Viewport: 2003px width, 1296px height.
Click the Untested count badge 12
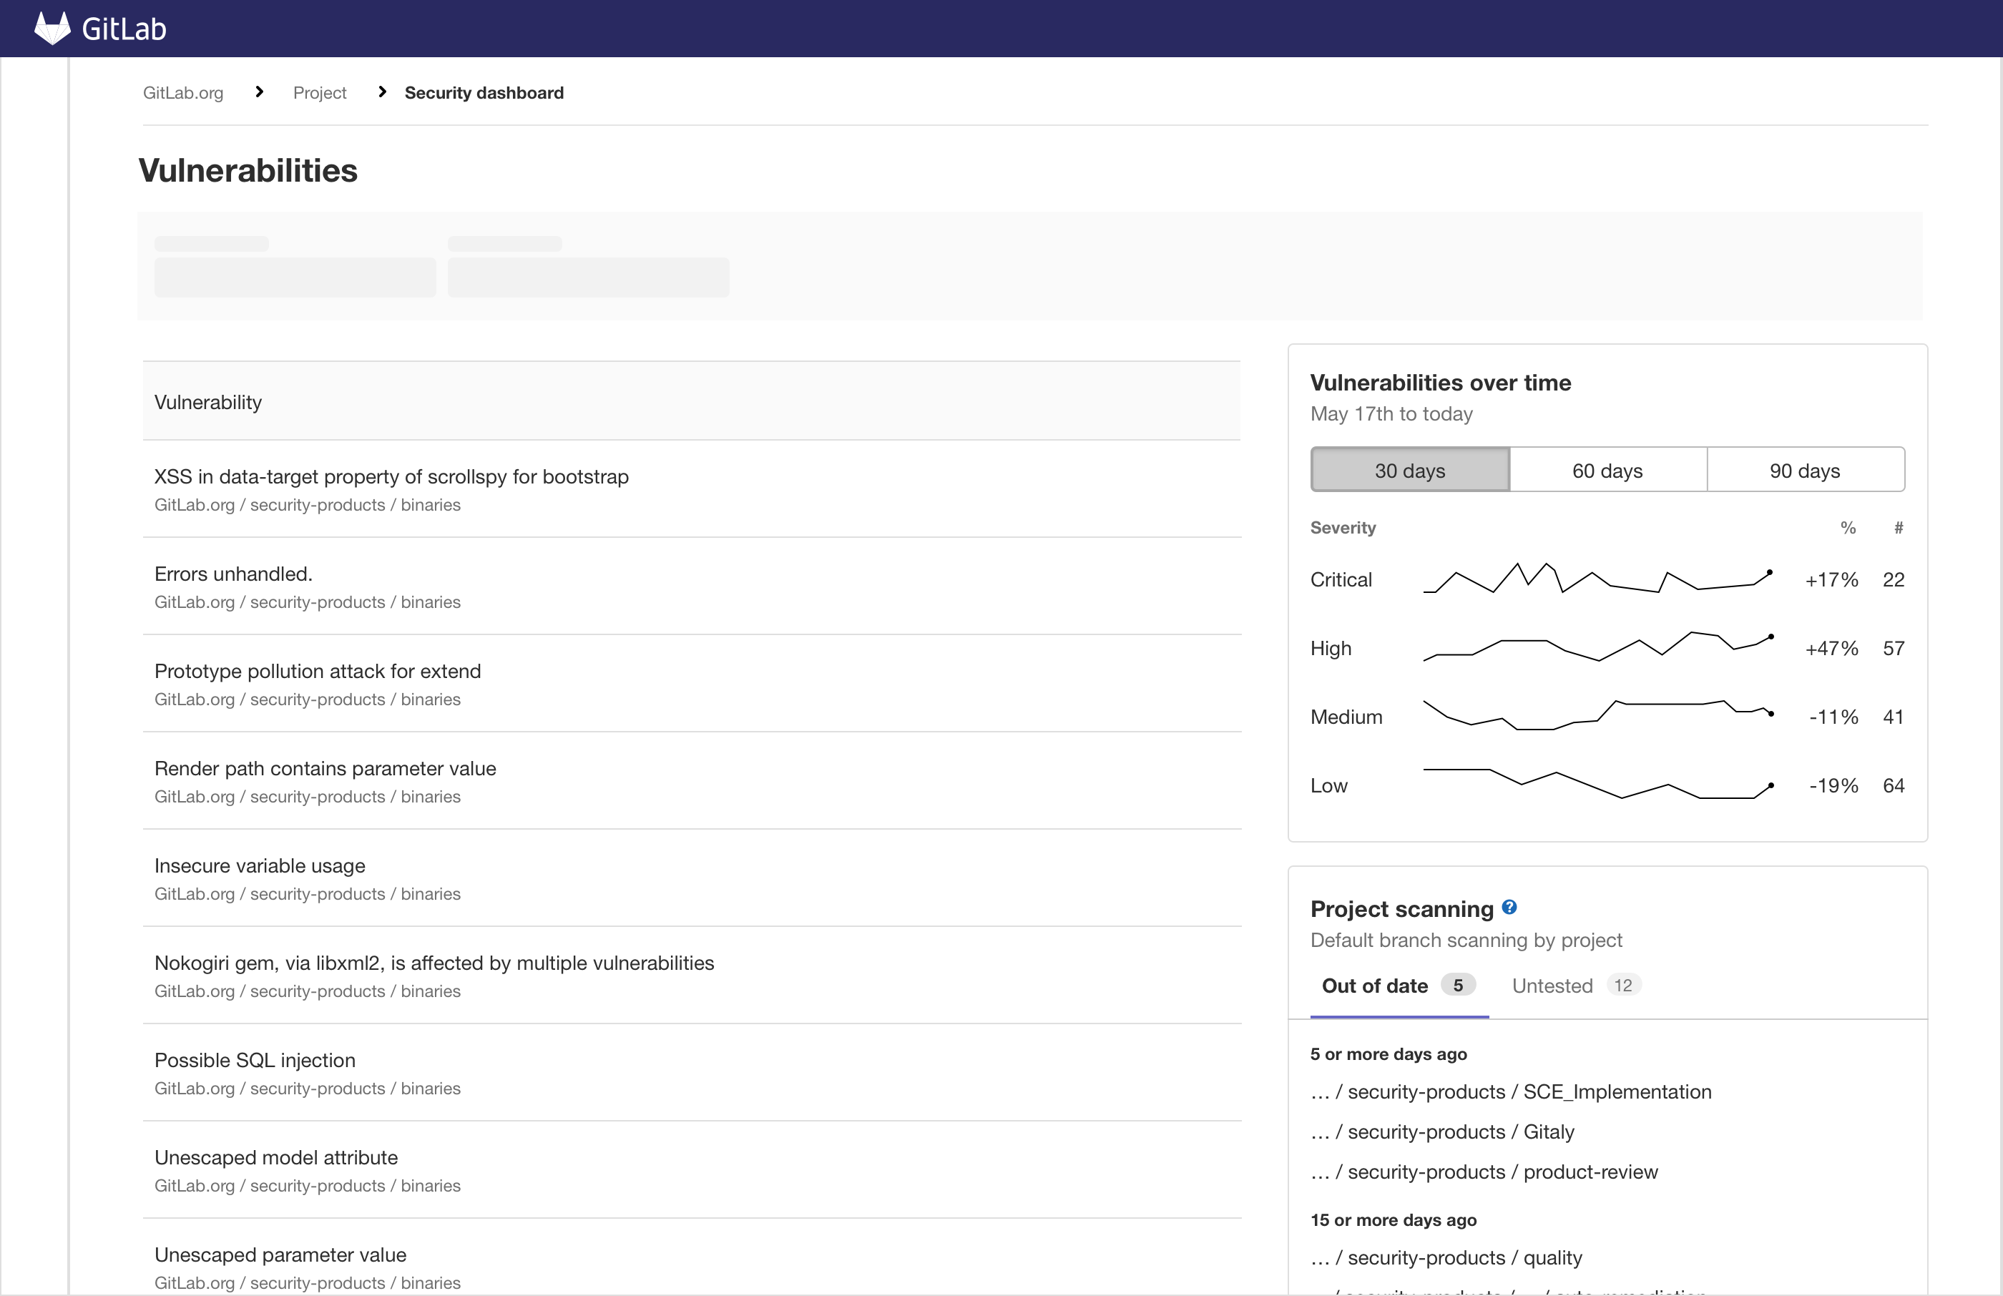[x=1623, y=985]
